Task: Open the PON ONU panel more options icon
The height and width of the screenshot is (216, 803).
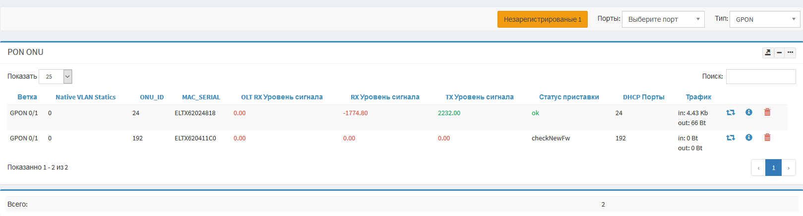Action: (x=790, y=52)
